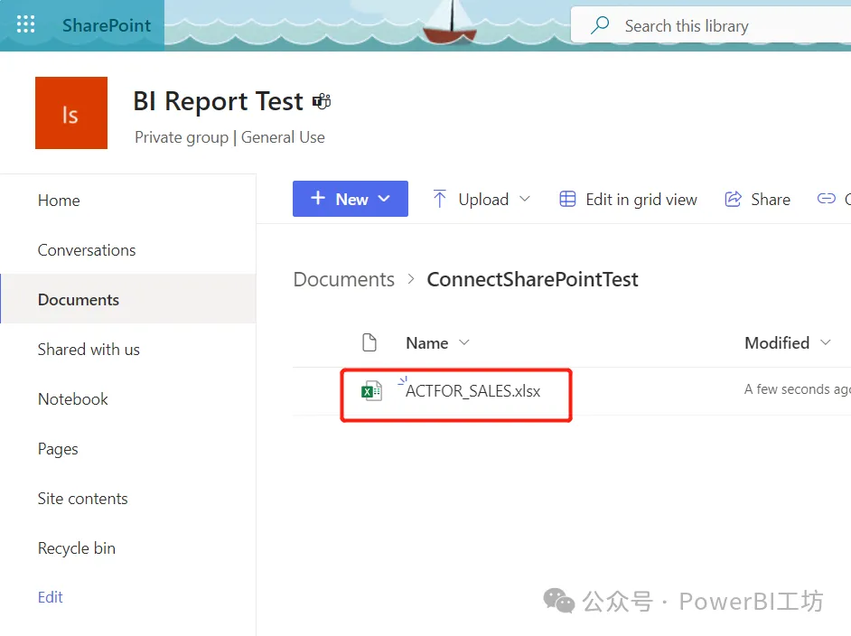
Task: Click the Private group | General Use text
Action: pos(229,137)
